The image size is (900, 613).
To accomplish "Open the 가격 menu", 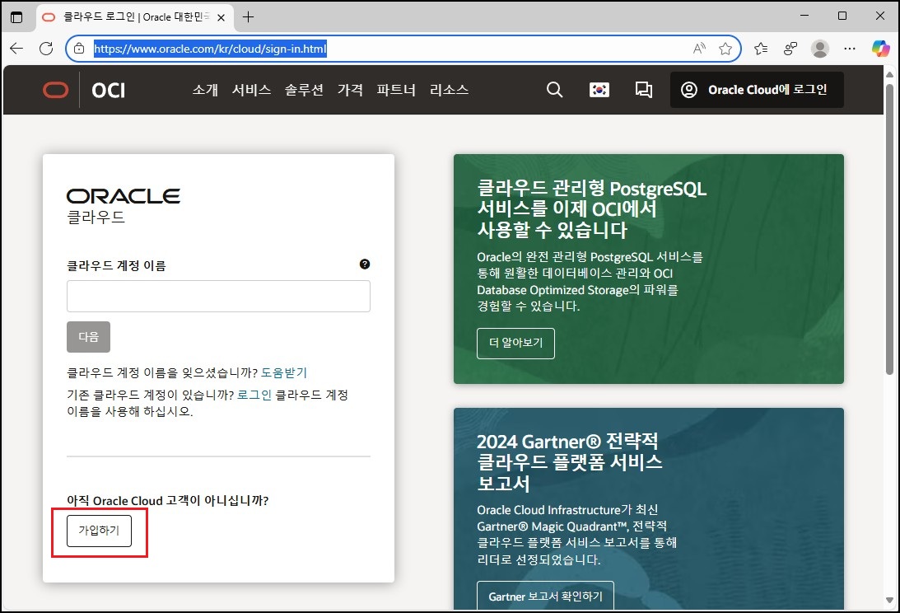I will 350,90.
